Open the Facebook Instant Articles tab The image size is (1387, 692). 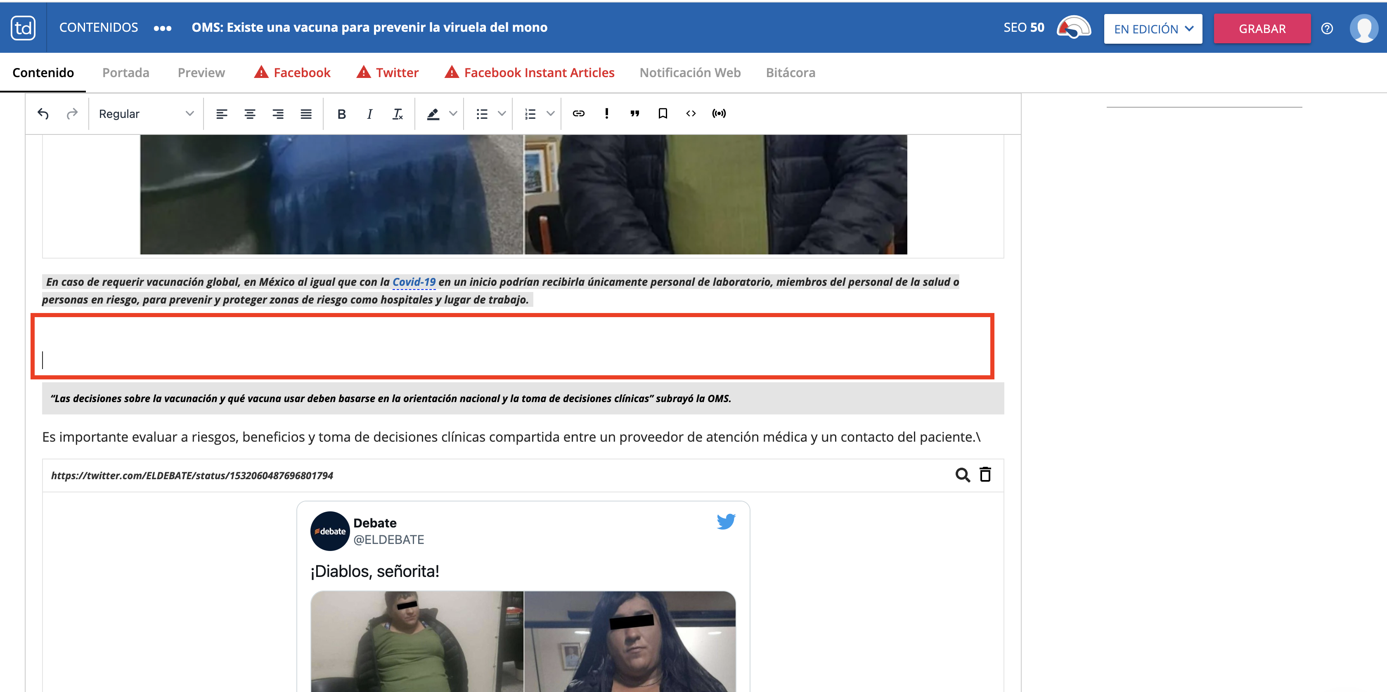pyautogui.click(x=538, y=73)
